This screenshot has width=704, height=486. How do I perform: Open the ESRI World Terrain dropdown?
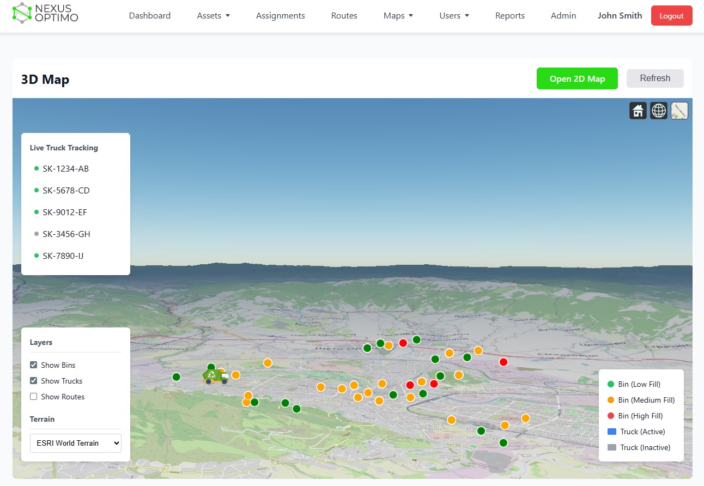tap(76, 443)
